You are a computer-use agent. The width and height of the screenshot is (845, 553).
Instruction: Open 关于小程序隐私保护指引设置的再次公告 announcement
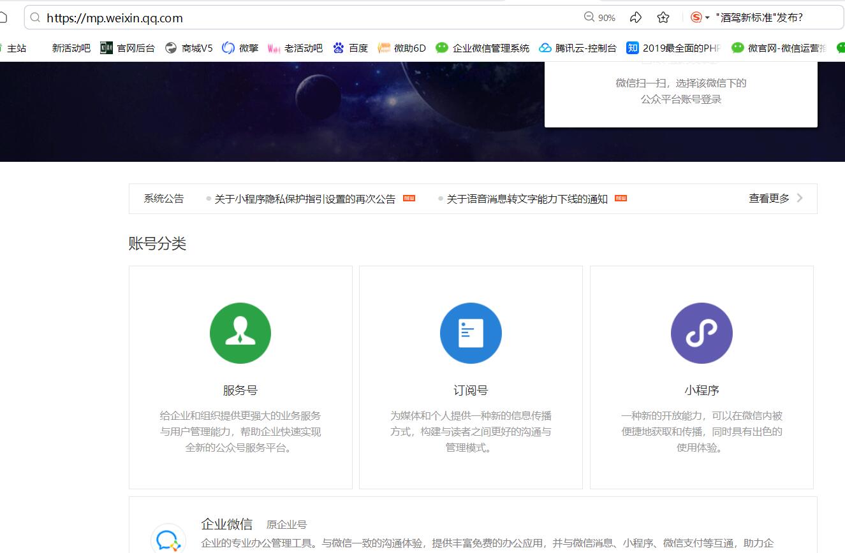click(x=305, y=199)
